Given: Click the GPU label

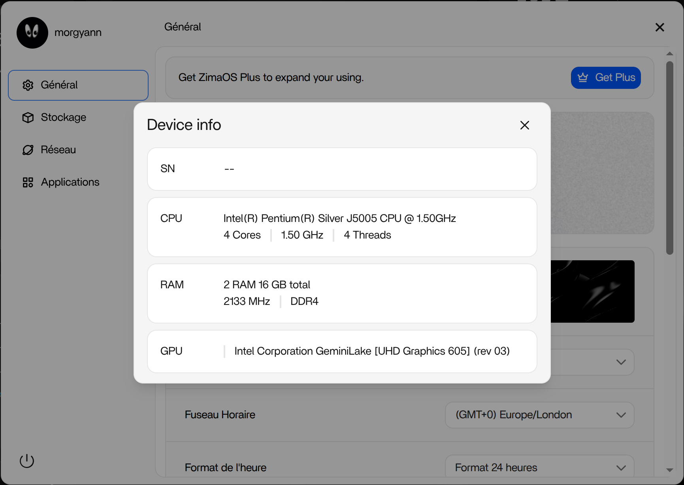Looking at the screenshot, I should tap(171, 351).
